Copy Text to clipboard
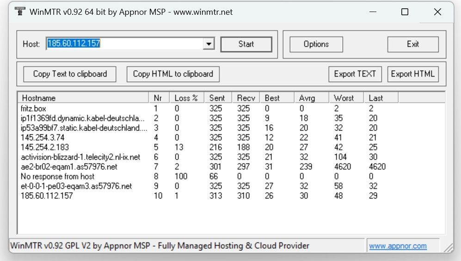 [70, 74]
